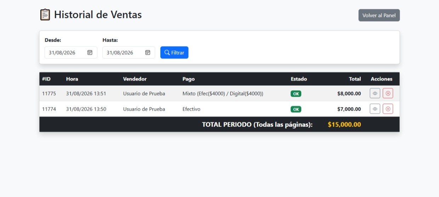Click Usuario de Prueba in row 11775
The image size is (439, 197).
(144, 94)
